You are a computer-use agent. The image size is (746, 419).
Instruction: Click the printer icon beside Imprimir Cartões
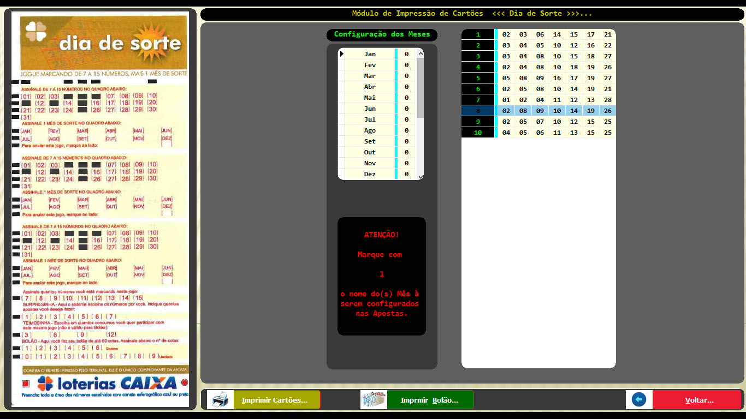click(x=220, y=400)
